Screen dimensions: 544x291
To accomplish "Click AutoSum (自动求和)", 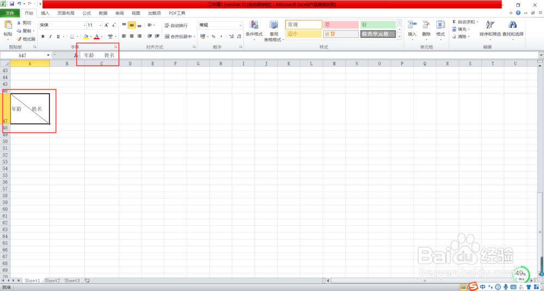I will [465, 22].
